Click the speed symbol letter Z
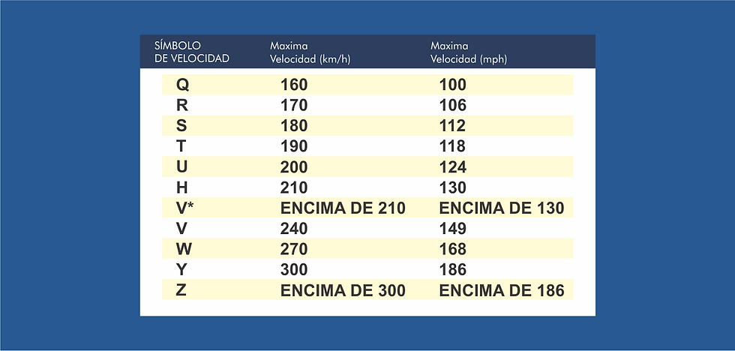The width and height of the screenshot is (735, 351). (181, 290)
